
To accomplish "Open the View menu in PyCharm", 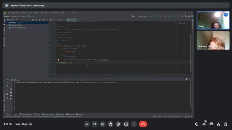I will pos(18,13).
